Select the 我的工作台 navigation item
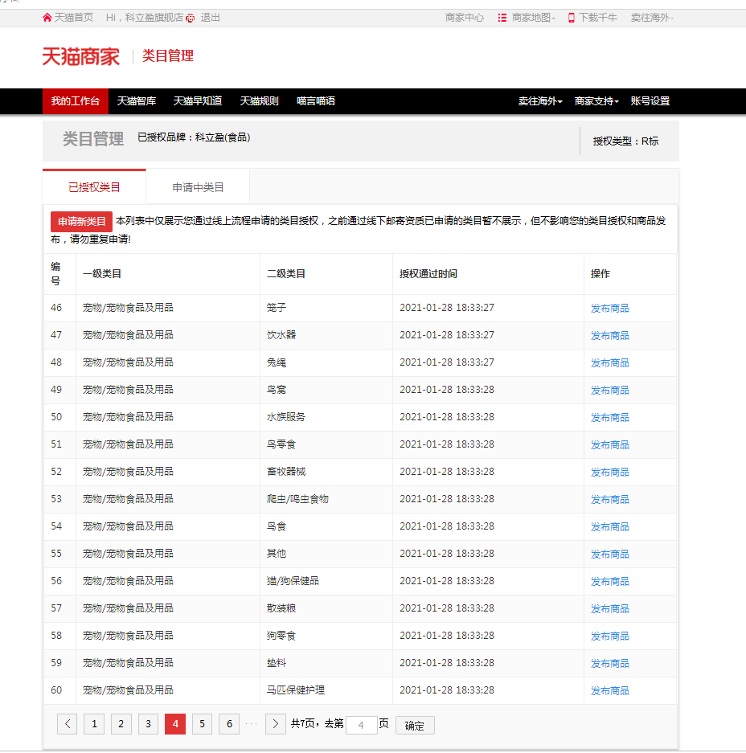 click(76, 101)
